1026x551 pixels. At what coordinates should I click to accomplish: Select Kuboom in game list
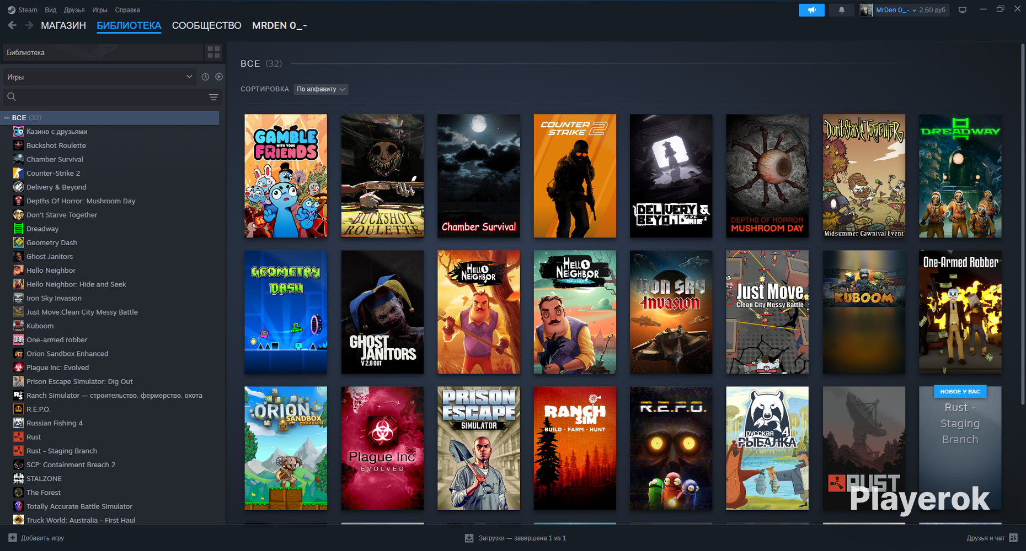[40, 326]
